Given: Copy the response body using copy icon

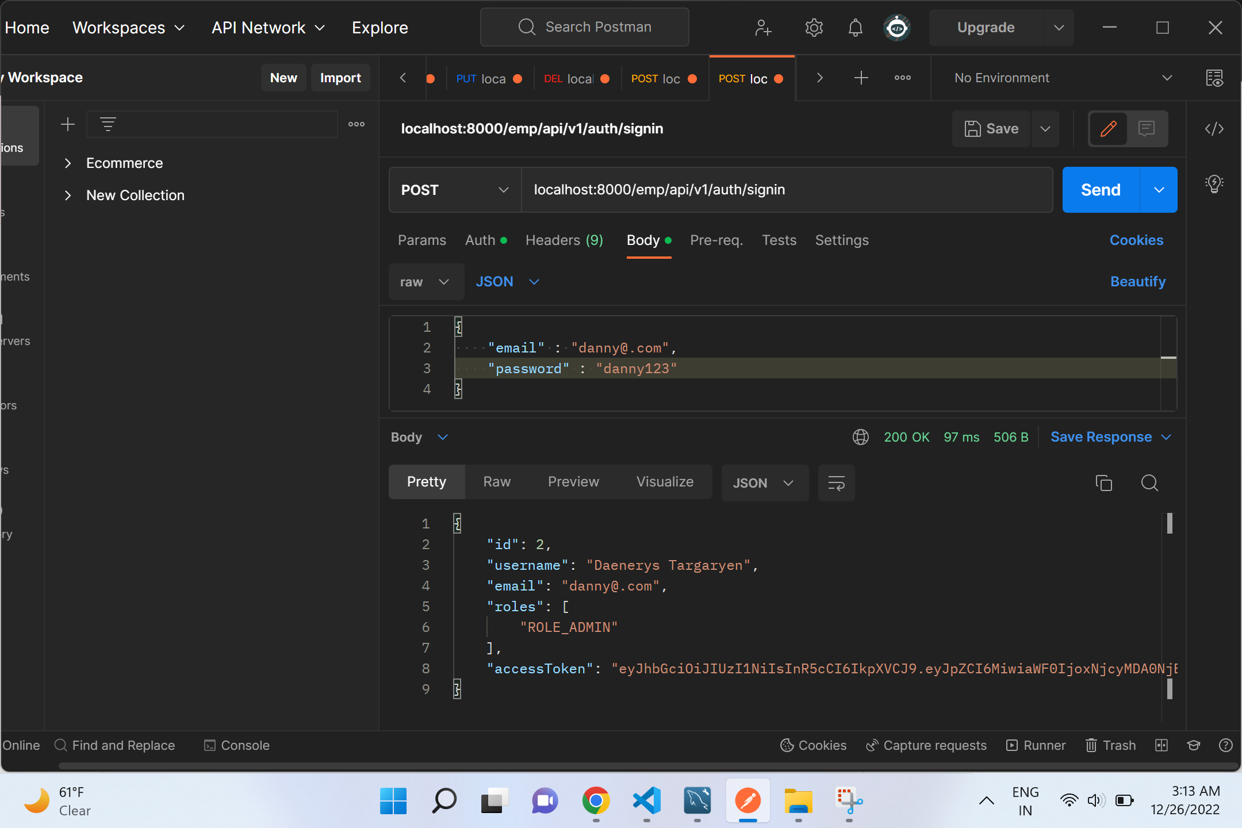Looking at the screenshot, I should 1103,483.
